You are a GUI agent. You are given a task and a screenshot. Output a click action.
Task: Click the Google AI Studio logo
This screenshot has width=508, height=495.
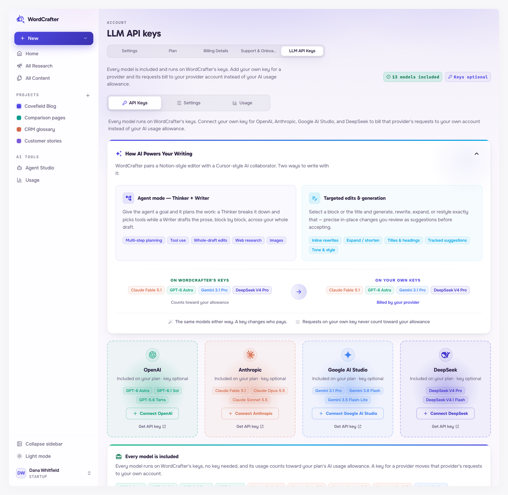[x=348, y=355]
